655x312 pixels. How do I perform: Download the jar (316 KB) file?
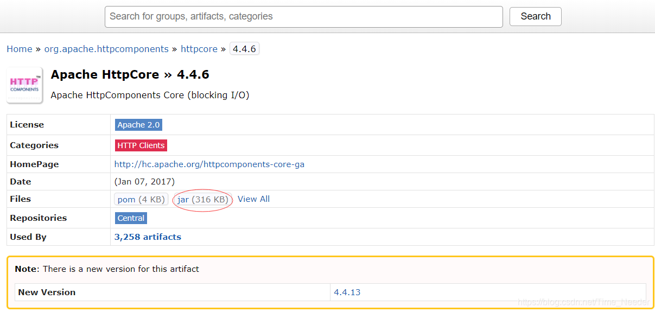coord(203,200)
